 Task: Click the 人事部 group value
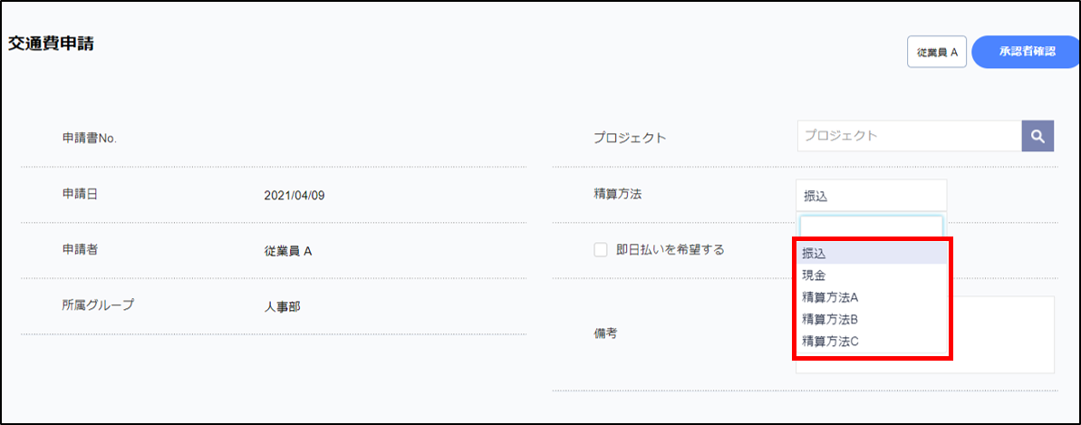281,306
